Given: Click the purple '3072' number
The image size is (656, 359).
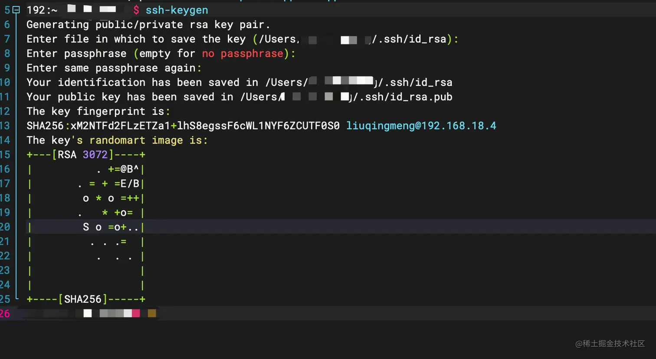Looking at the screenshot, I should coord(95,155).
